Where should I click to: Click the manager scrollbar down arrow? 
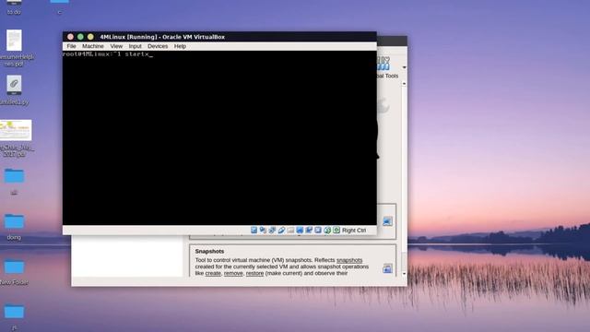click(x=404, y=274)
